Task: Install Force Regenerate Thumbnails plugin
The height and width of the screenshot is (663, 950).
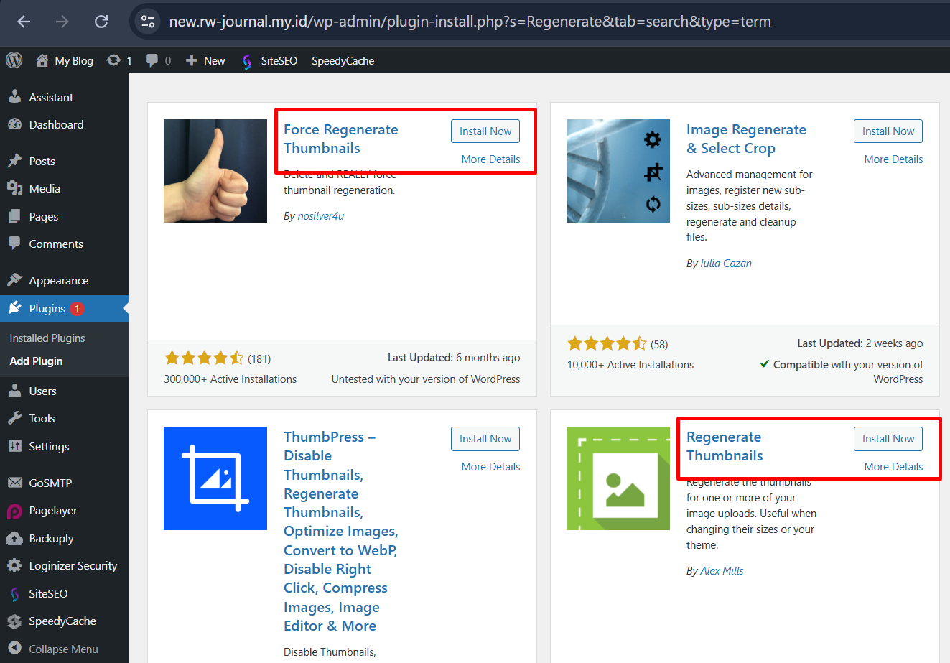Action: (x=485, y=131)
